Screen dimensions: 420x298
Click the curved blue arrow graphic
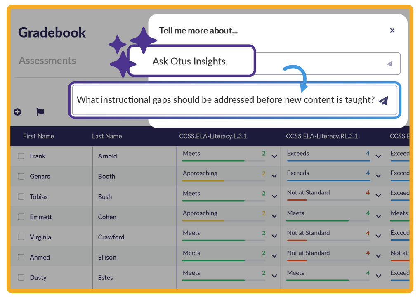[296, 78]
